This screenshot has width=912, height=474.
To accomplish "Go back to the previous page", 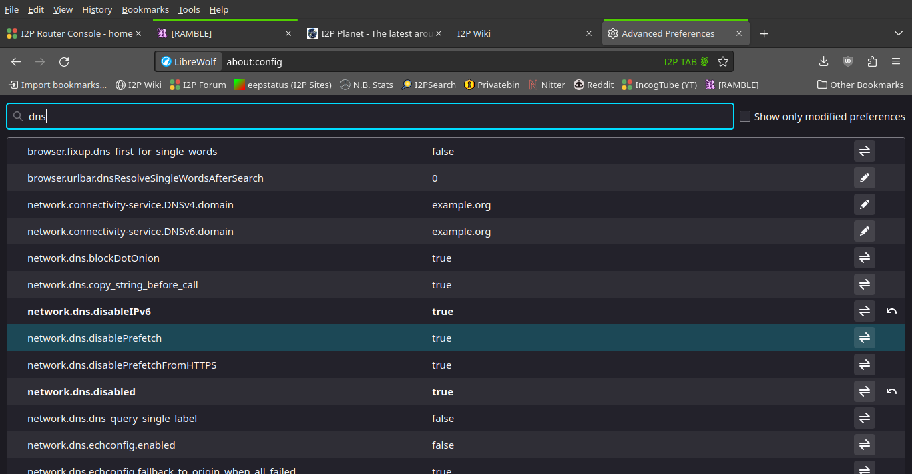I will click(15, 61).
